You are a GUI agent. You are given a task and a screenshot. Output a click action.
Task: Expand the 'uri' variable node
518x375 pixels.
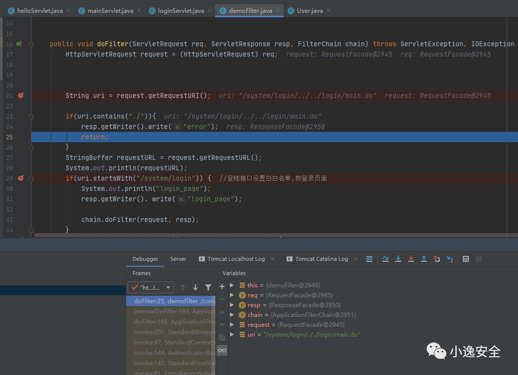pos(232,335)
